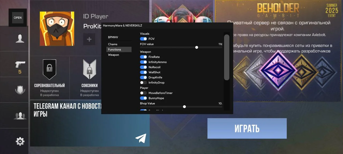Open the player profile silhouette icon
Screen dimensions: 343x154
[x=20, y=38]
